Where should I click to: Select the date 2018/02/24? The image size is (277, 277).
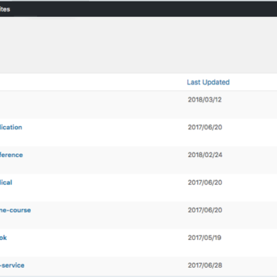click(205, 155)
